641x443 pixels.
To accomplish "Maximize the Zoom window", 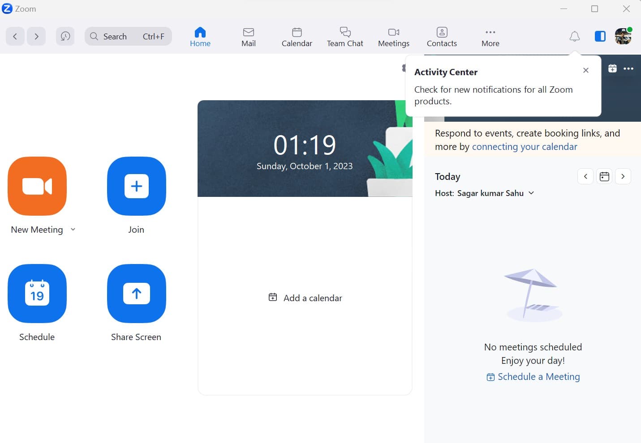I will (x=595, y=9).
